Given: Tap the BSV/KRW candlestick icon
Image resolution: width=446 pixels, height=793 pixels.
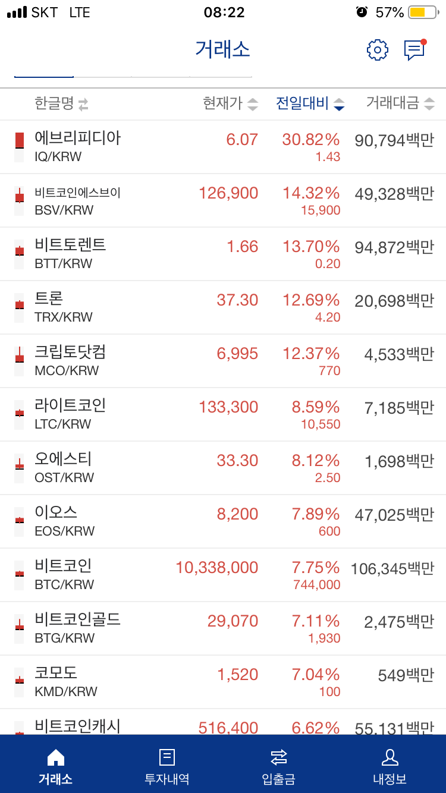Looking at the screenshot, I should click(x=20, y=200).
